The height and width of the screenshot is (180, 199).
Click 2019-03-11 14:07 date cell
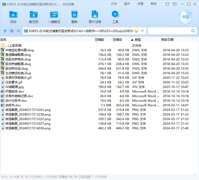[176, 105]
